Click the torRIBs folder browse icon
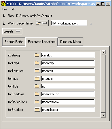 37,86
